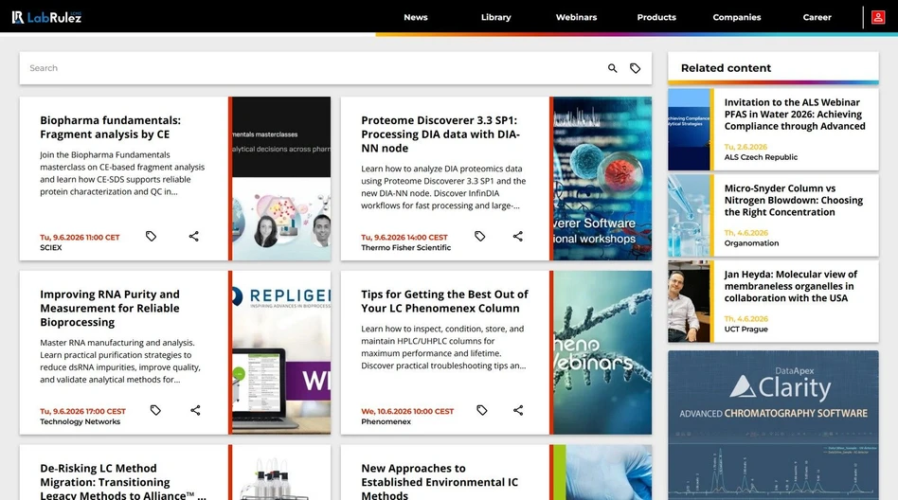Click Organomation label
Viewport: 898px width, 500px height.
pyautogui.click(x=751, y=242)
